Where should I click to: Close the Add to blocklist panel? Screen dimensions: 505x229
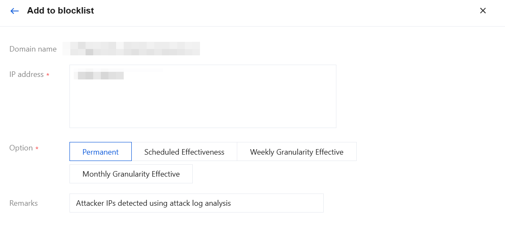[x=483, y=11]
